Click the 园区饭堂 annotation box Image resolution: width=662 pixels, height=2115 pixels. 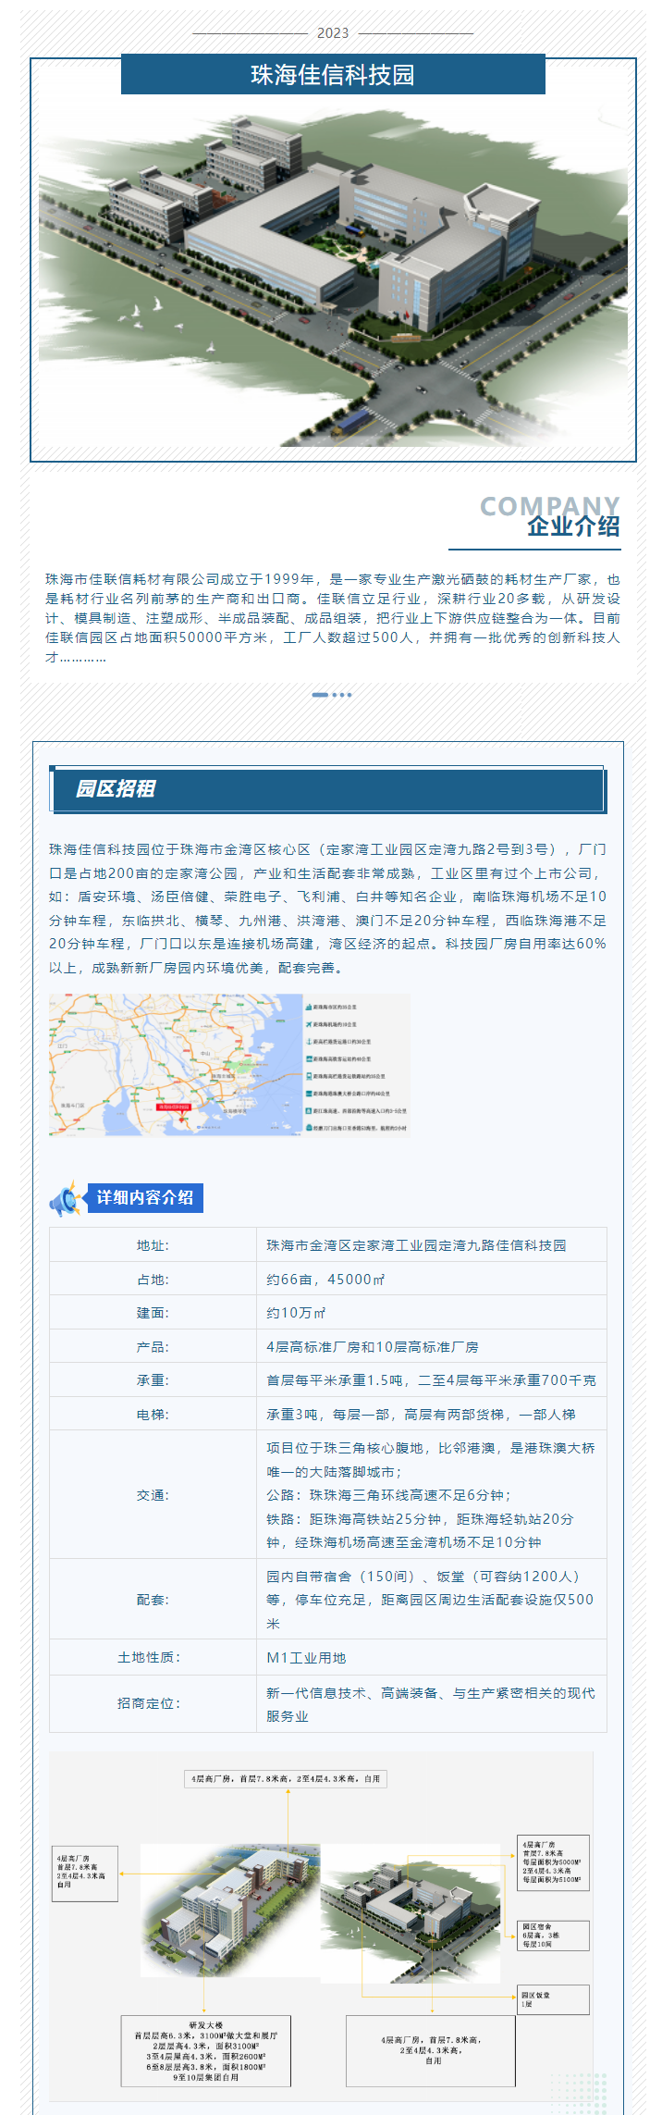click(x=553, y=1999)
